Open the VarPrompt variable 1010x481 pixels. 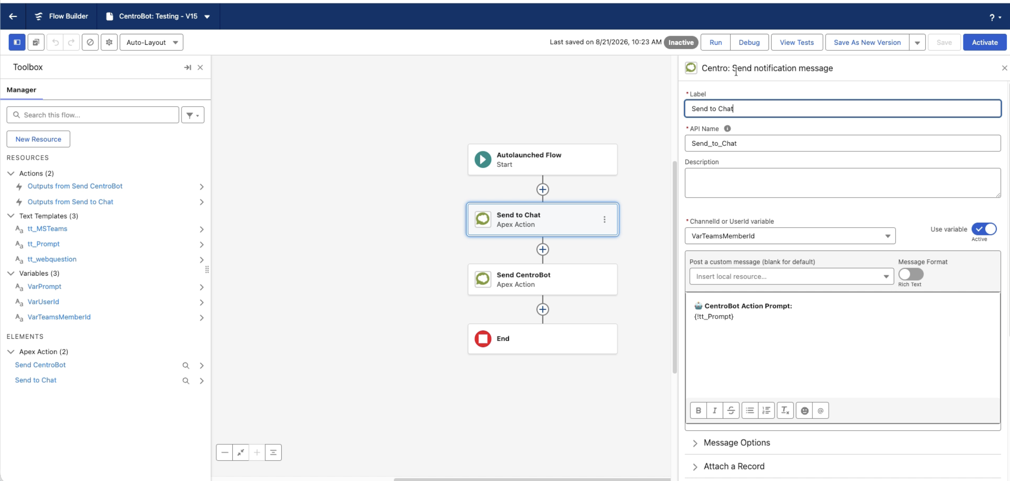click(x=44, y=287)
